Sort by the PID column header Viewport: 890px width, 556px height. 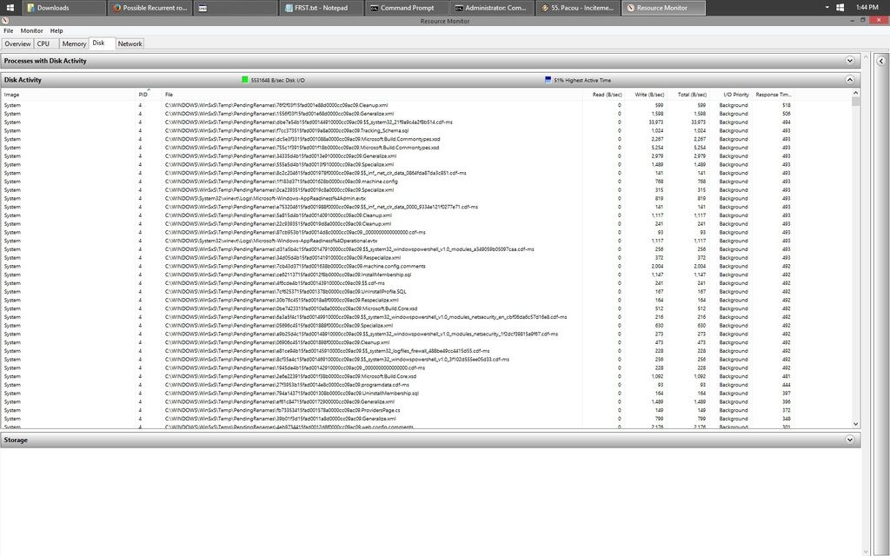149,95
